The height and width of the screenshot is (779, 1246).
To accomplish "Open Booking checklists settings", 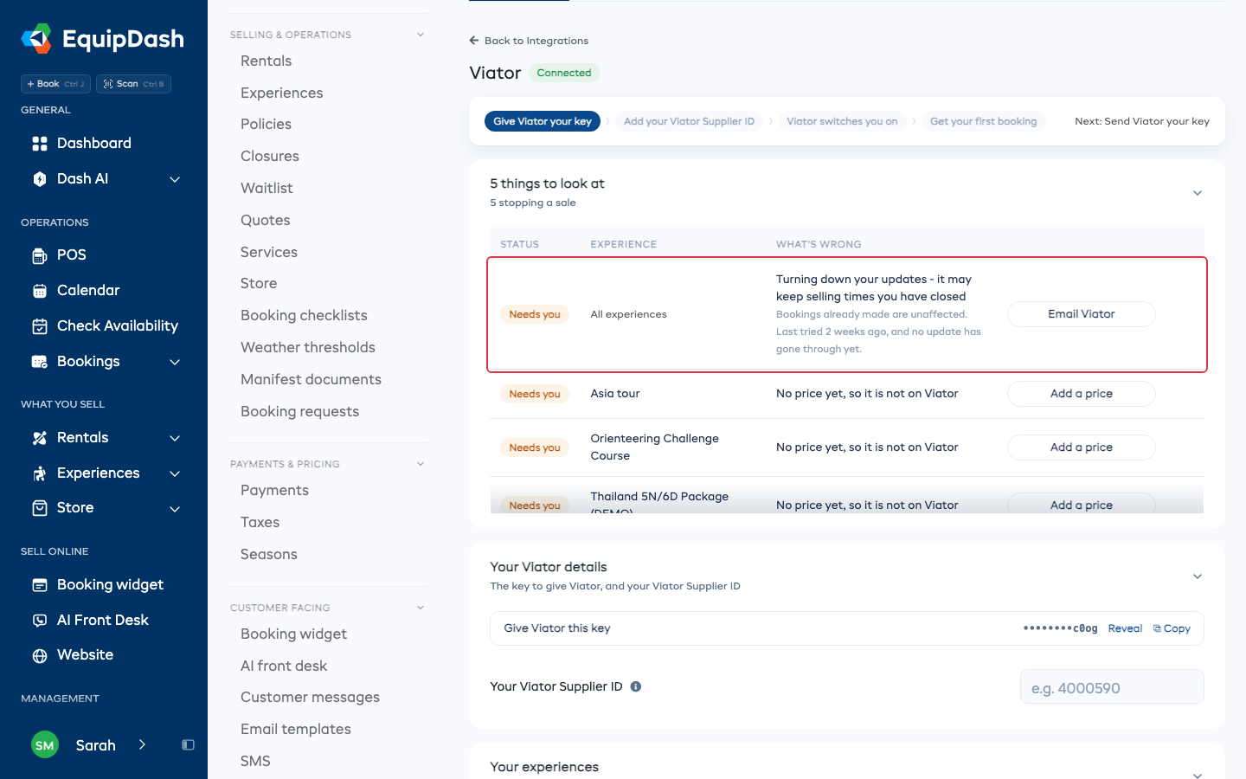I will pos(304,315).
